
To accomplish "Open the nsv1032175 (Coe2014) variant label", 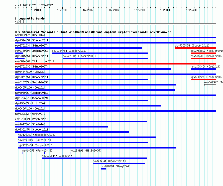I will (x=30, y=35).
